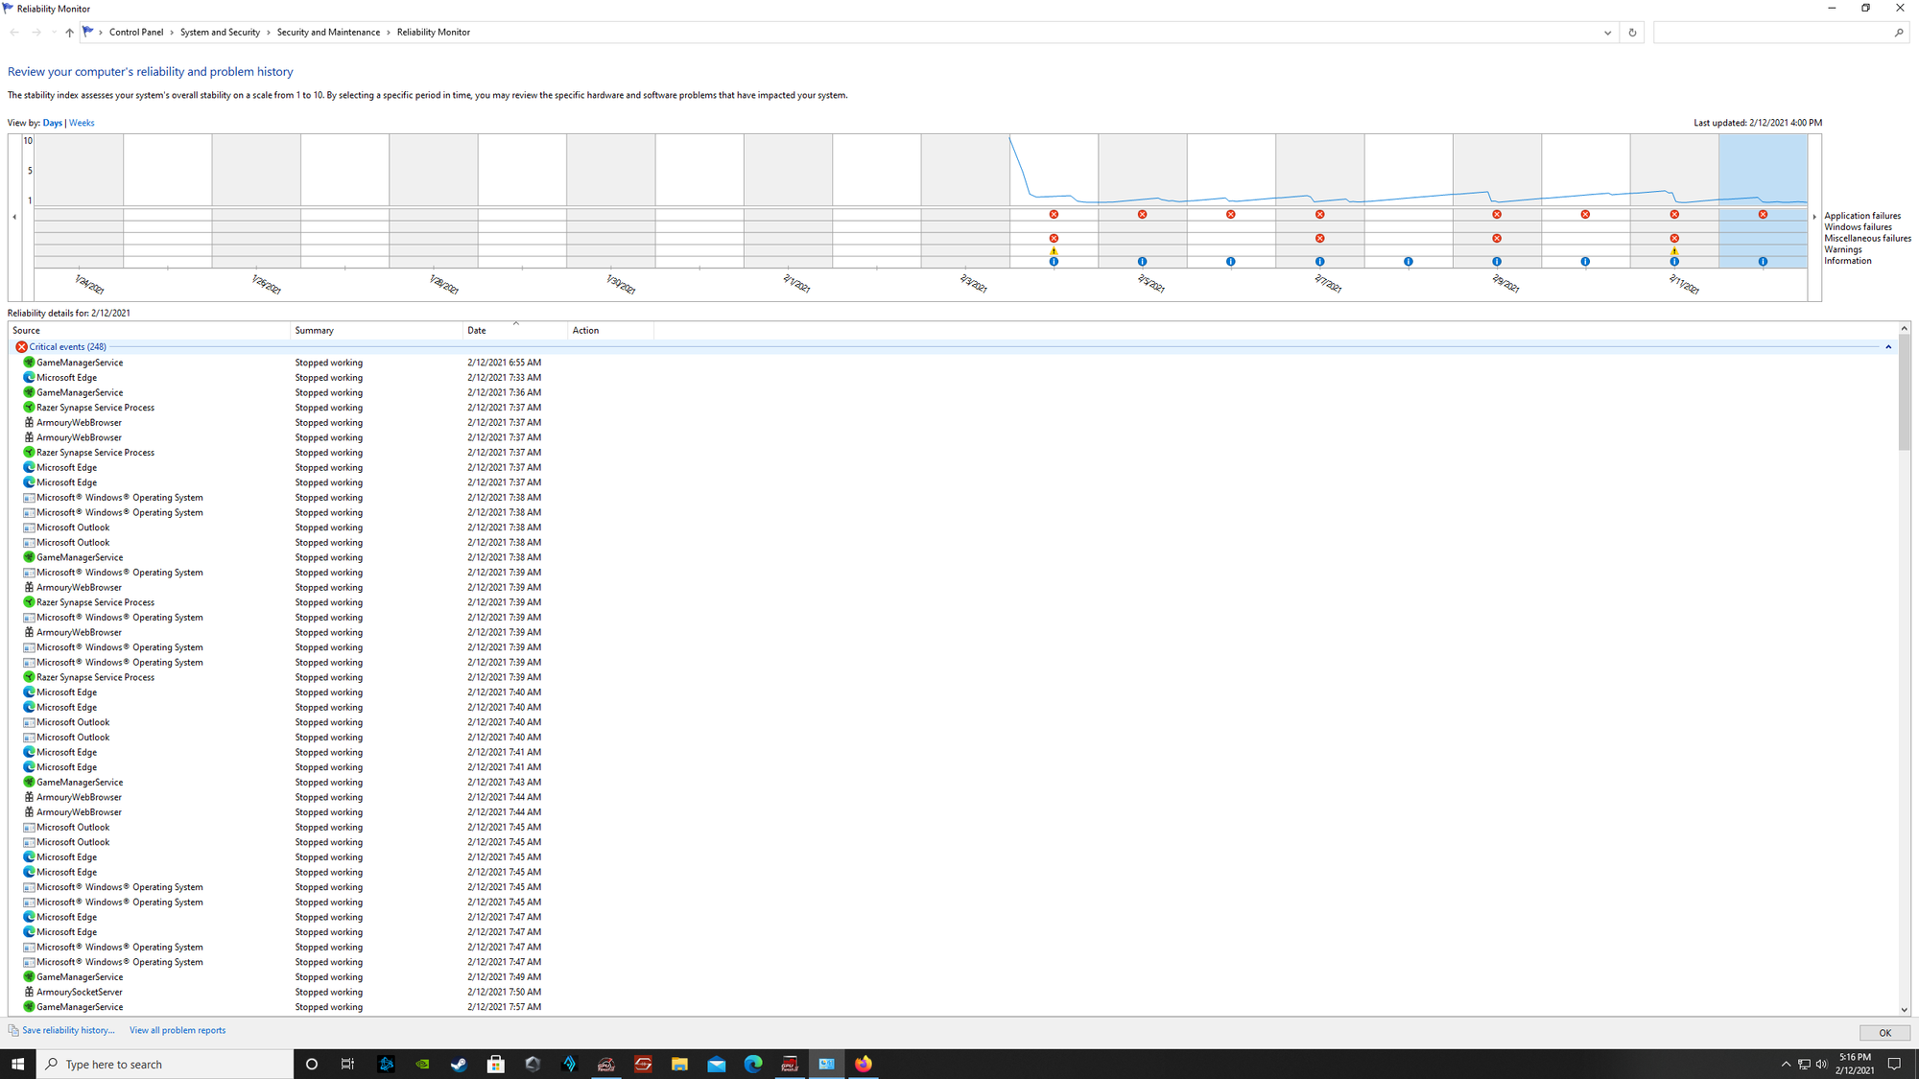The image size is (1919, 1079).
Task: Open File Explorer from the taskbar
Action: pyautogui.click(x=679, y=1064)
